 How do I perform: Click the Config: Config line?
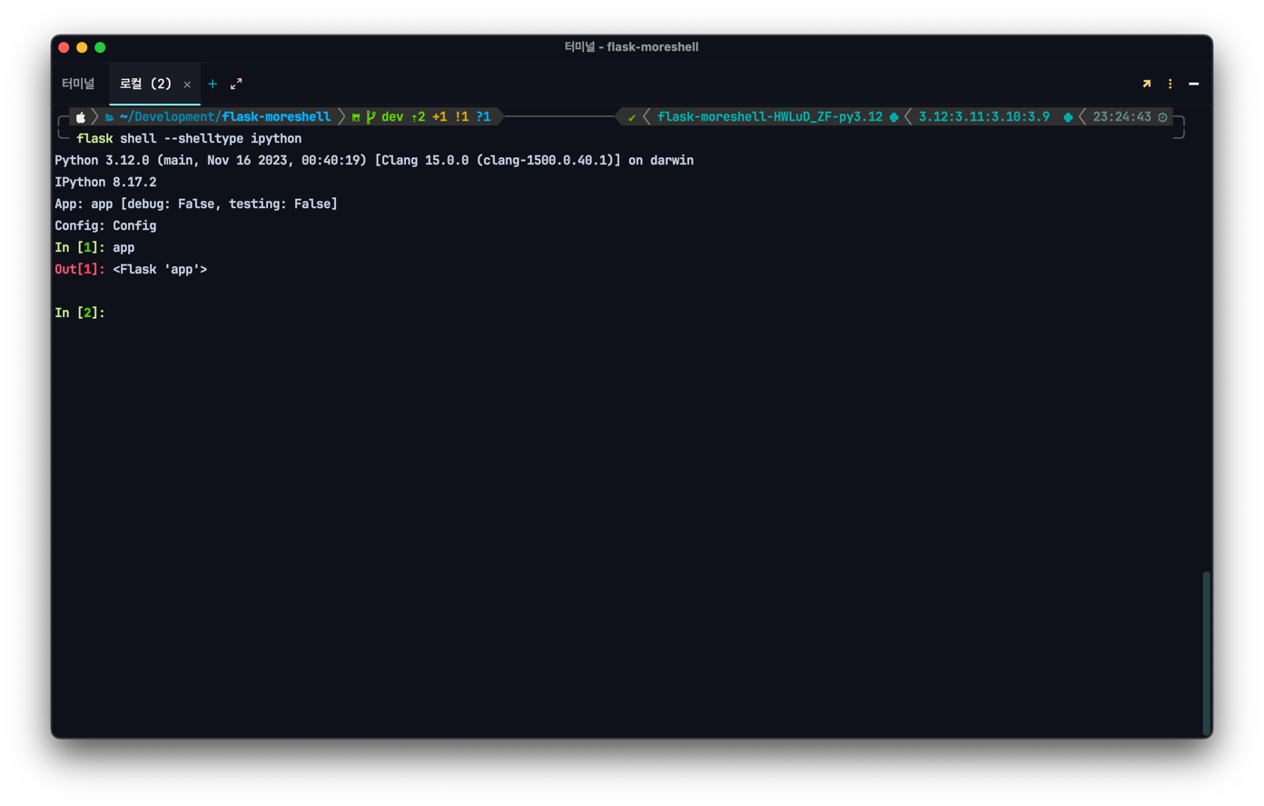point(105,226)
